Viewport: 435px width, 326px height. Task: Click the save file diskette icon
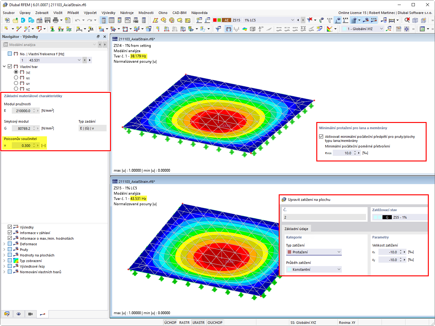pos(48,20)
